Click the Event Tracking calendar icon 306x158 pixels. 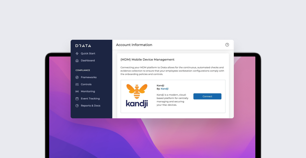click(77, 98)
